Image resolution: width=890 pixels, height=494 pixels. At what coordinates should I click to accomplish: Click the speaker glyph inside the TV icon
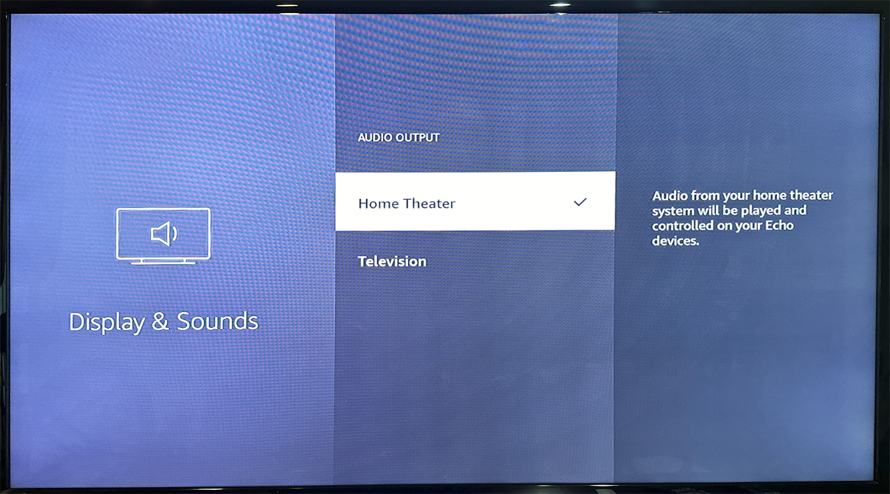tap(164, 234)
